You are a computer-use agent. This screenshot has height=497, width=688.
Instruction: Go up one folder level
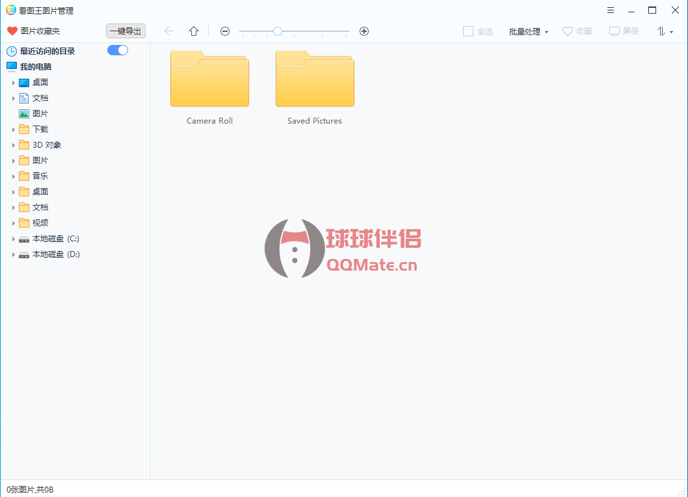click(x=194, y=31)
